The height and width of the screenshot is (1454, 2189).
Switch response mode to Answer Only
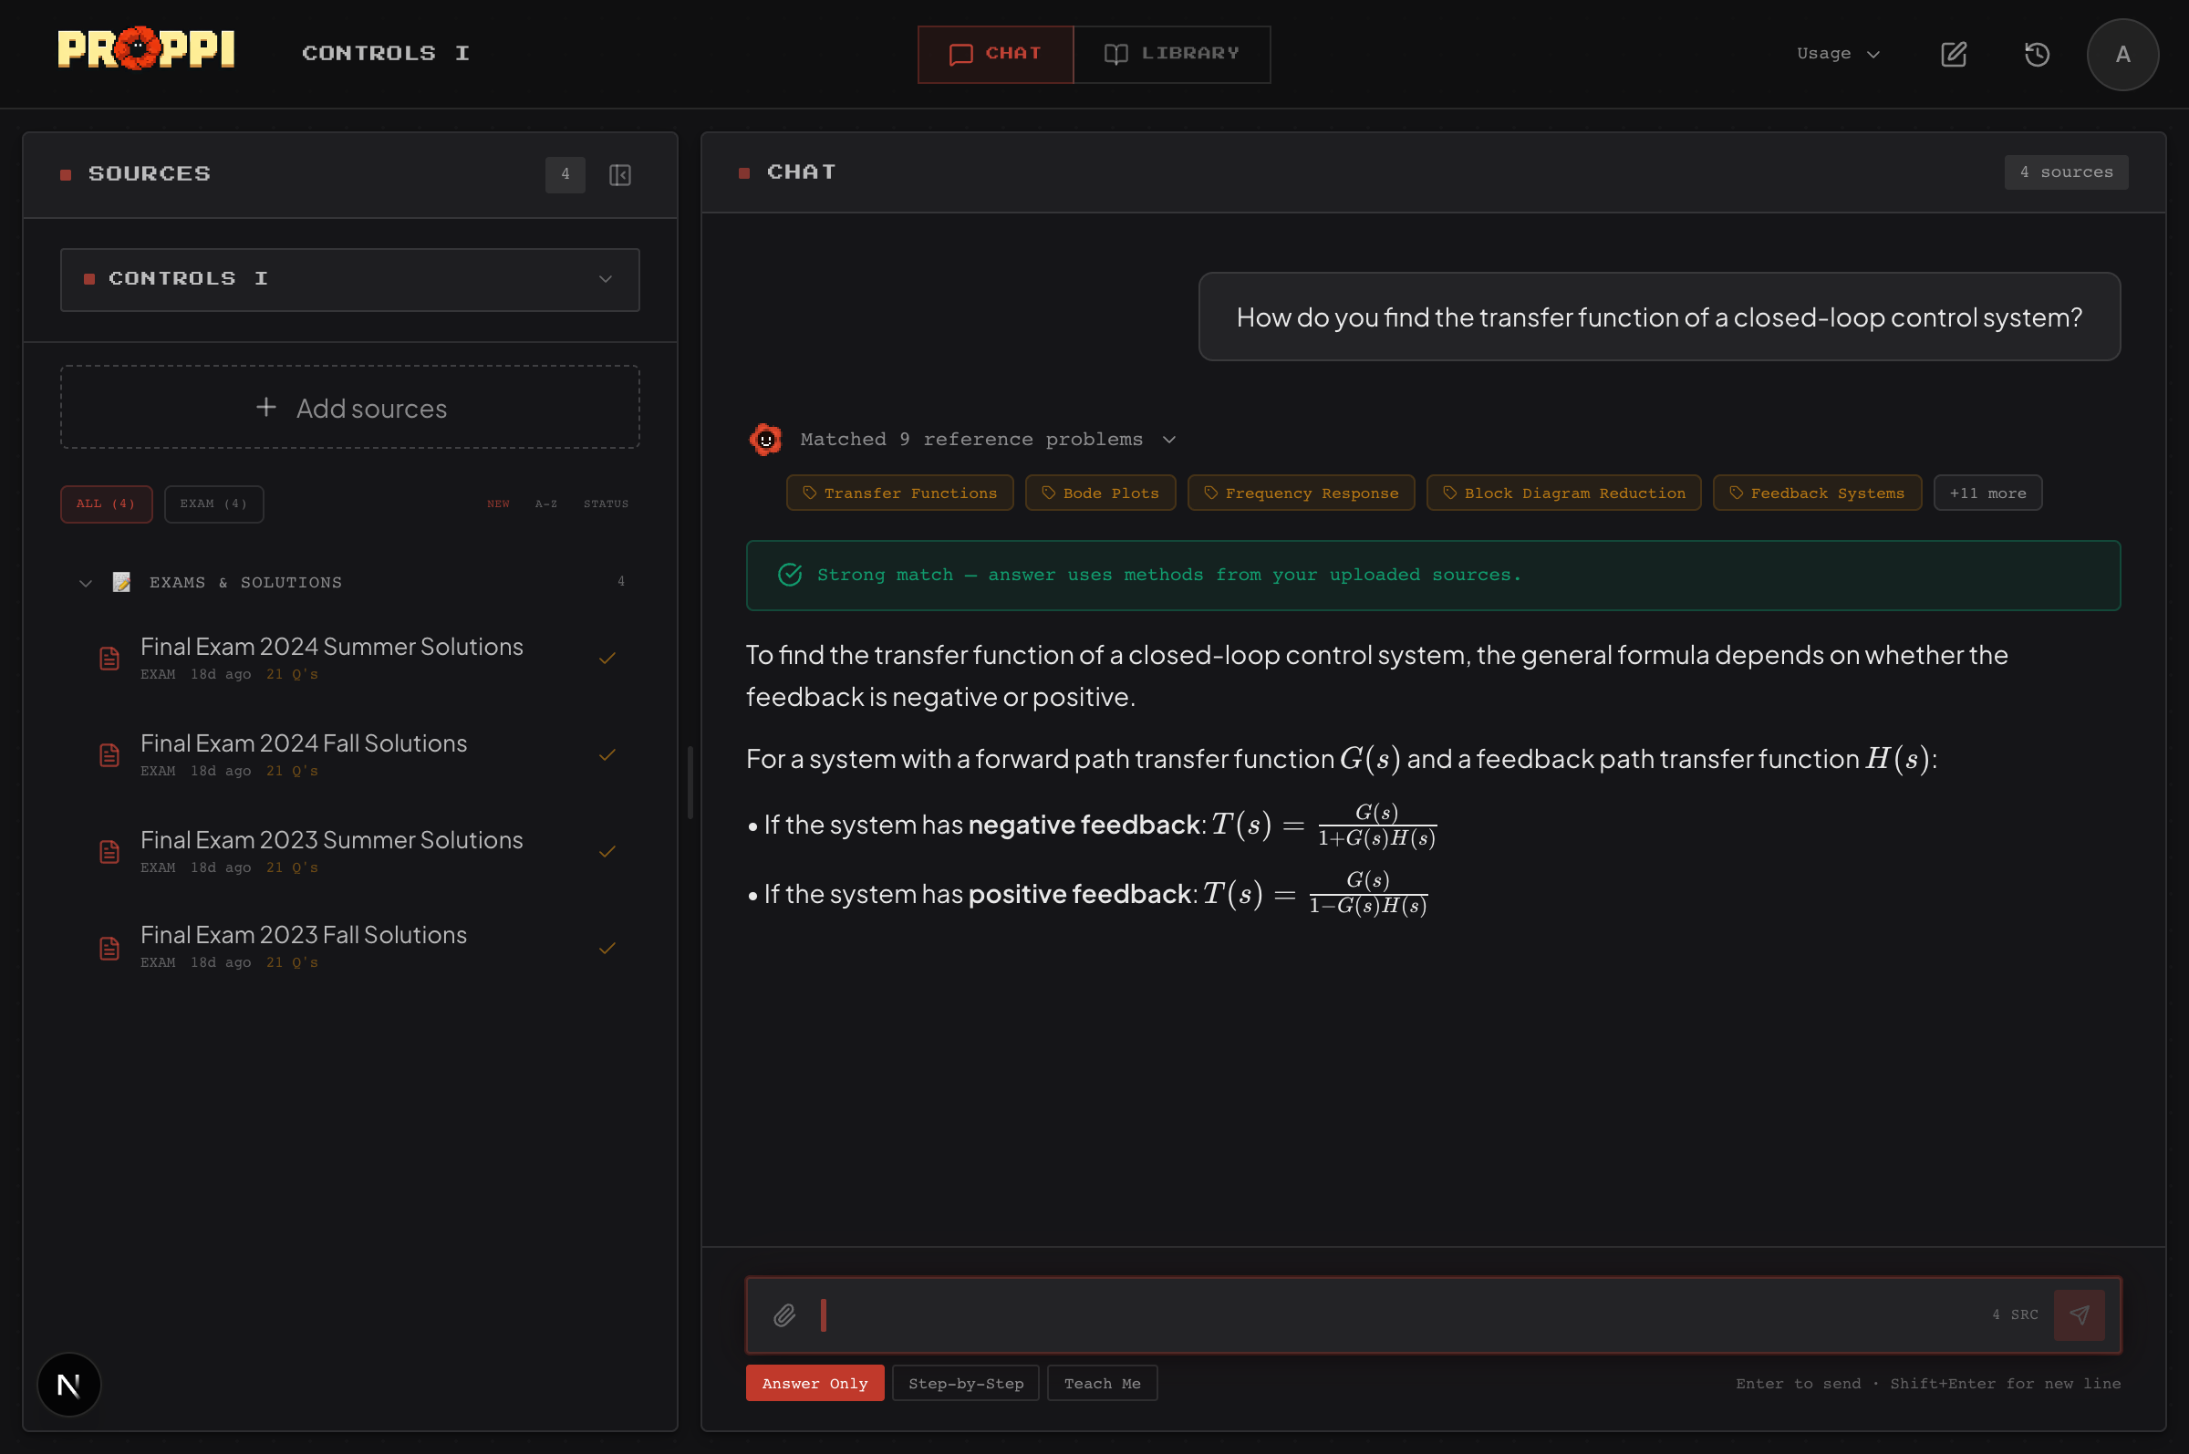coord(814,1382)
